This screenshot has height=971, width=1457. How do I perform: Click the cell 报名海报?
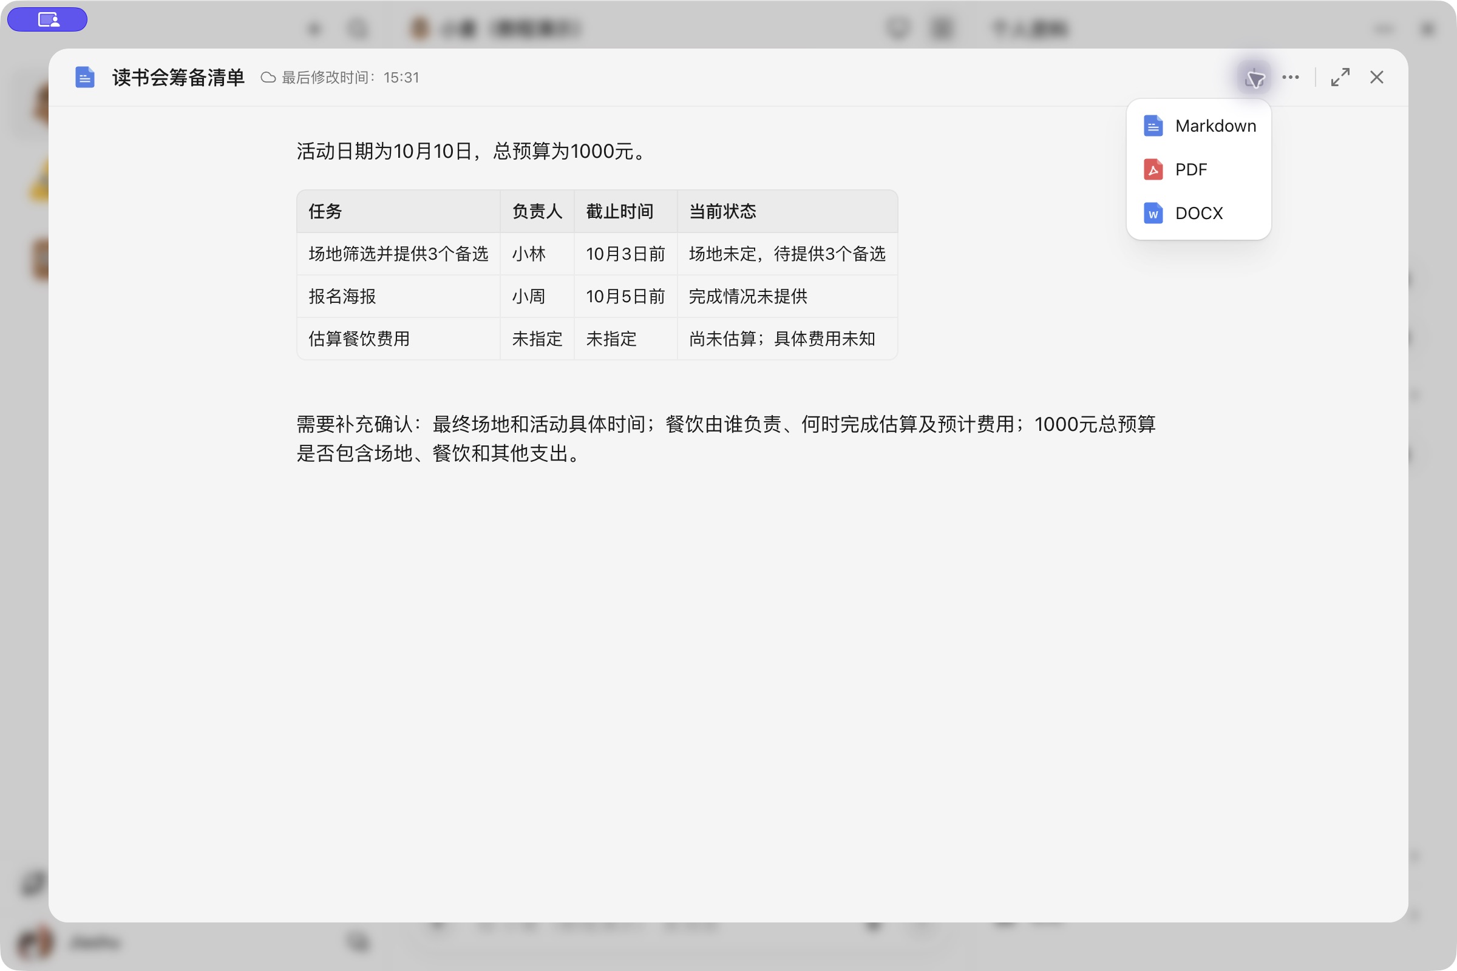tap(398, 297)
